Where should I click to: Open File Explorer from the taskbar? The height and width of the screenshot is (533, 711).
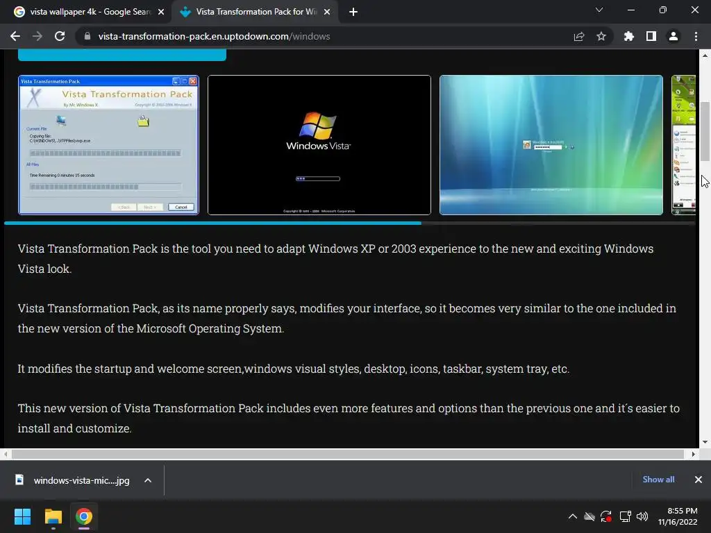click(53, 516)
